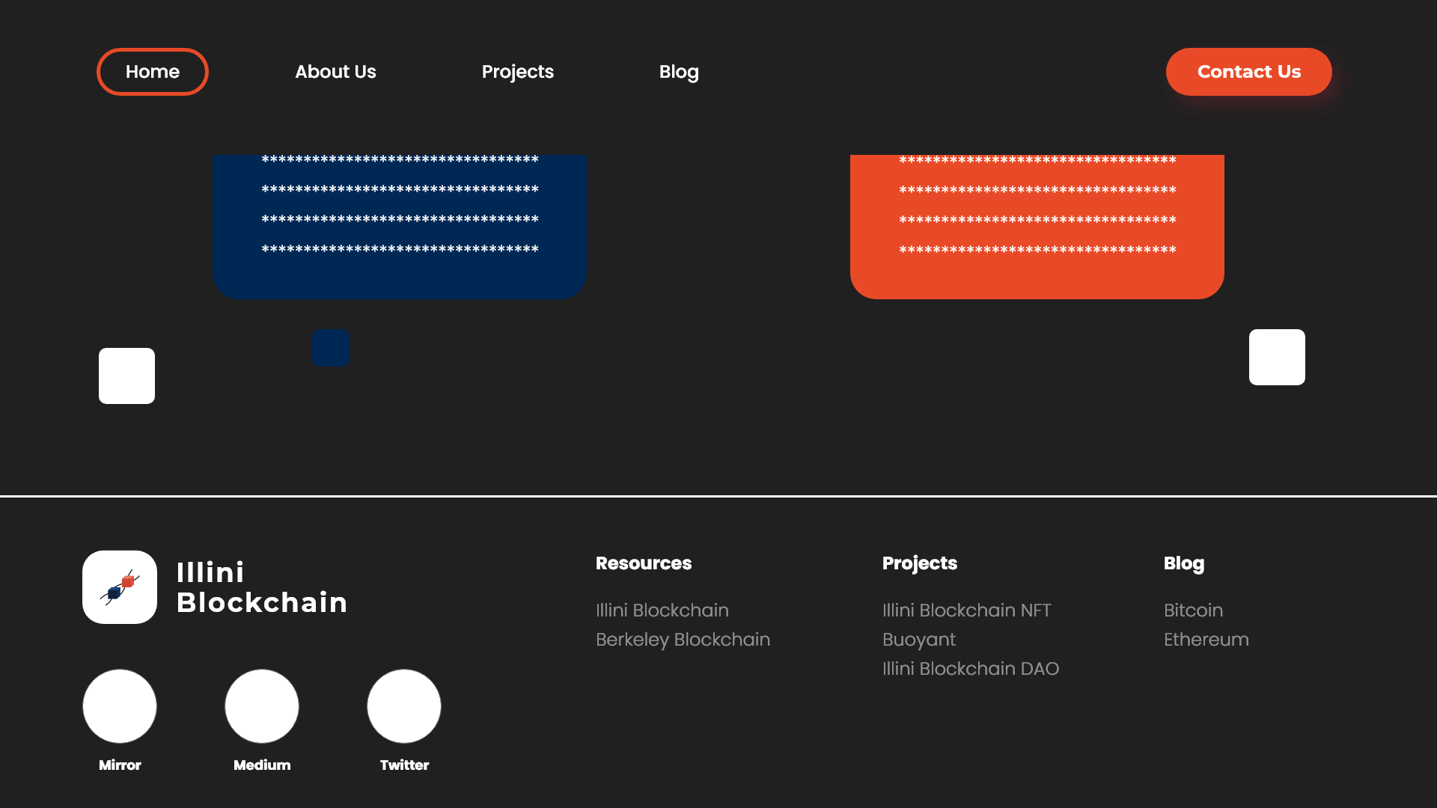
Task: Click the white square on the left
Action: [x=126, y=376]
